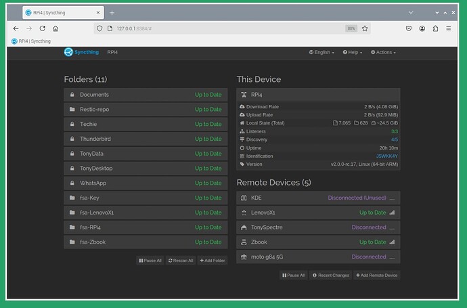Click the shield tracking protection icon
Viewport: 467px width, 308px height.
click(99, 28)
